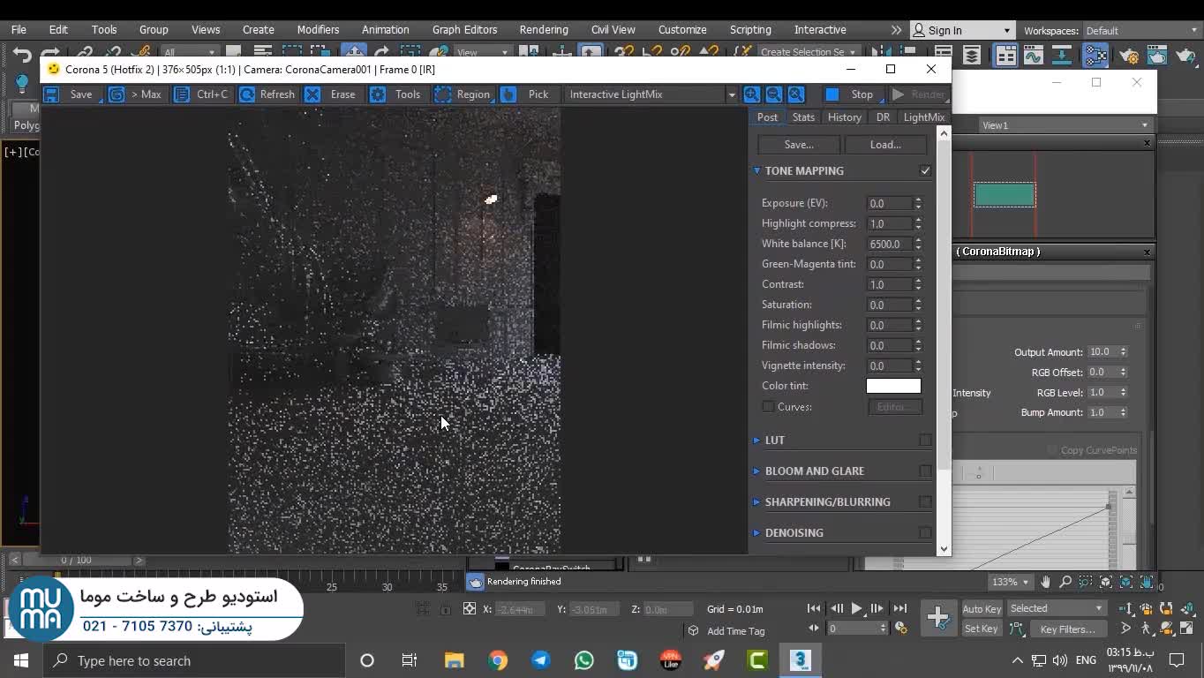Click the Save... button in Post tab
The image size is (1204, 678).
pyautogui.click(x=798, y=145)
